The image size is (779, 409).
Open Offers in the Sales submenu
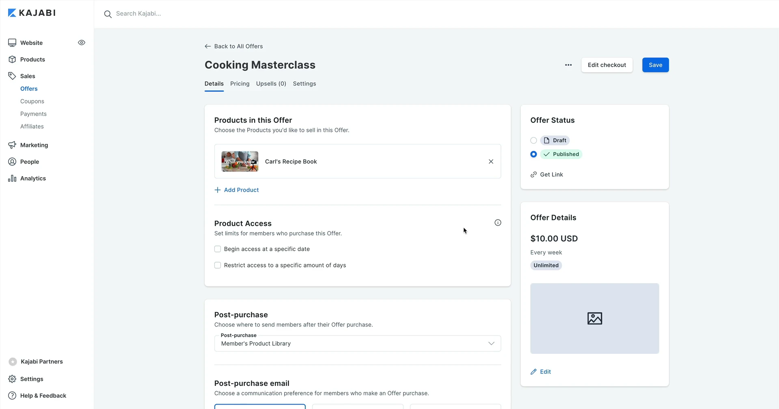pos(29,88)
